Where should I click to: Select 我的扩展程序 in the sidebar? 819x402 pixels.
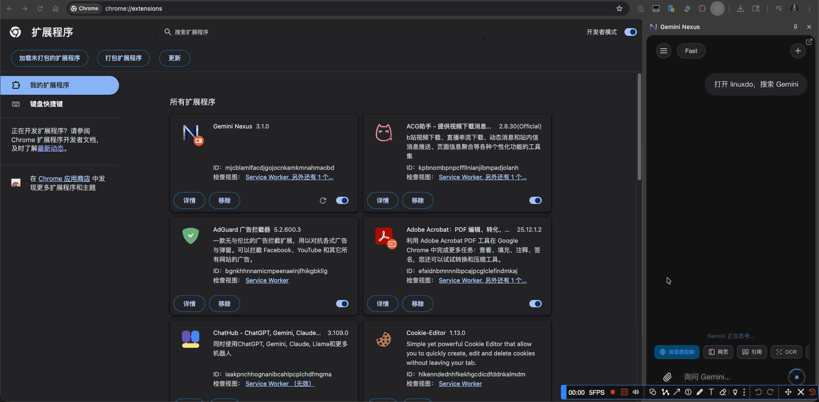[60, 85]
